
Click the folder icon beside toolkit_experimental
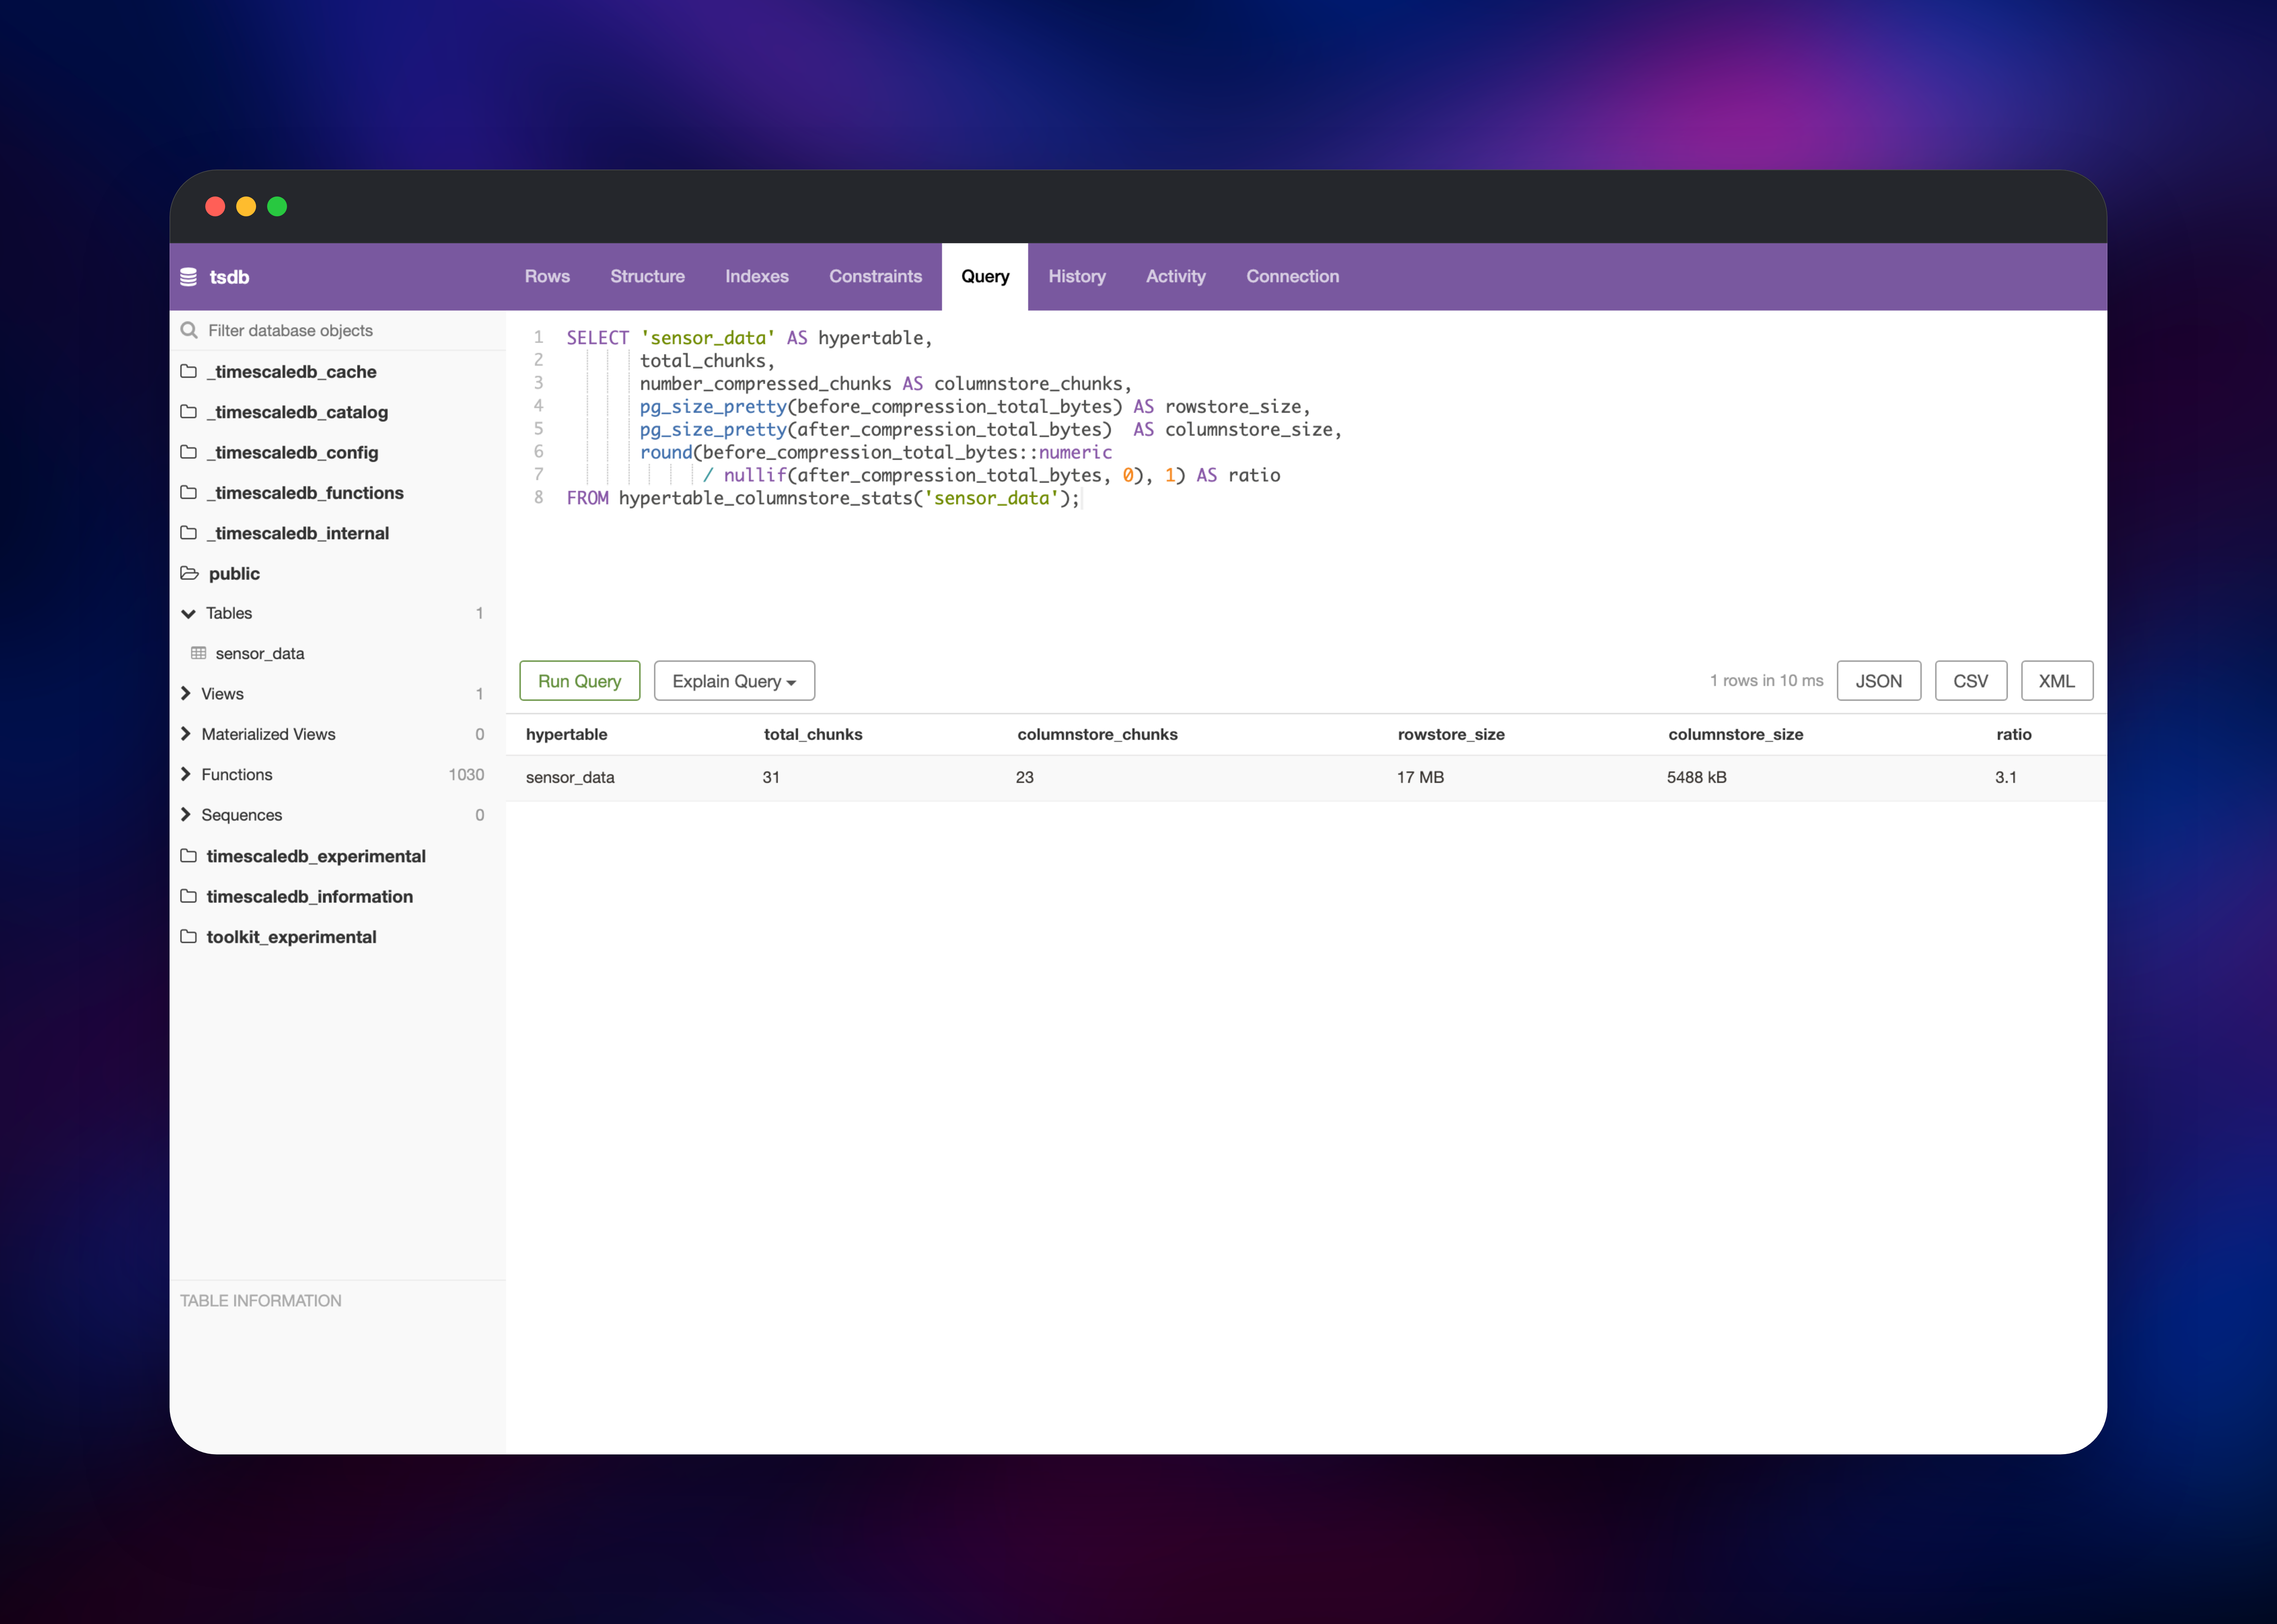[188, 937]
